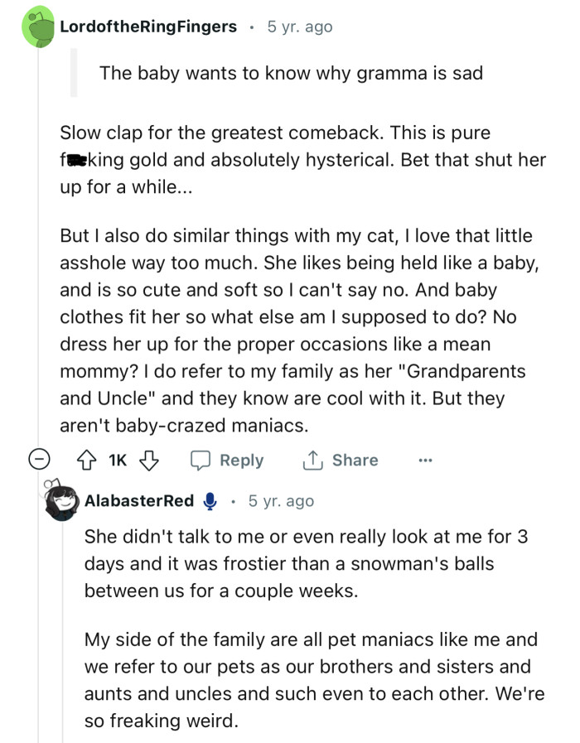Open the ellipsis more-options menu
The image size is (580, 743).
coord(425,460)
